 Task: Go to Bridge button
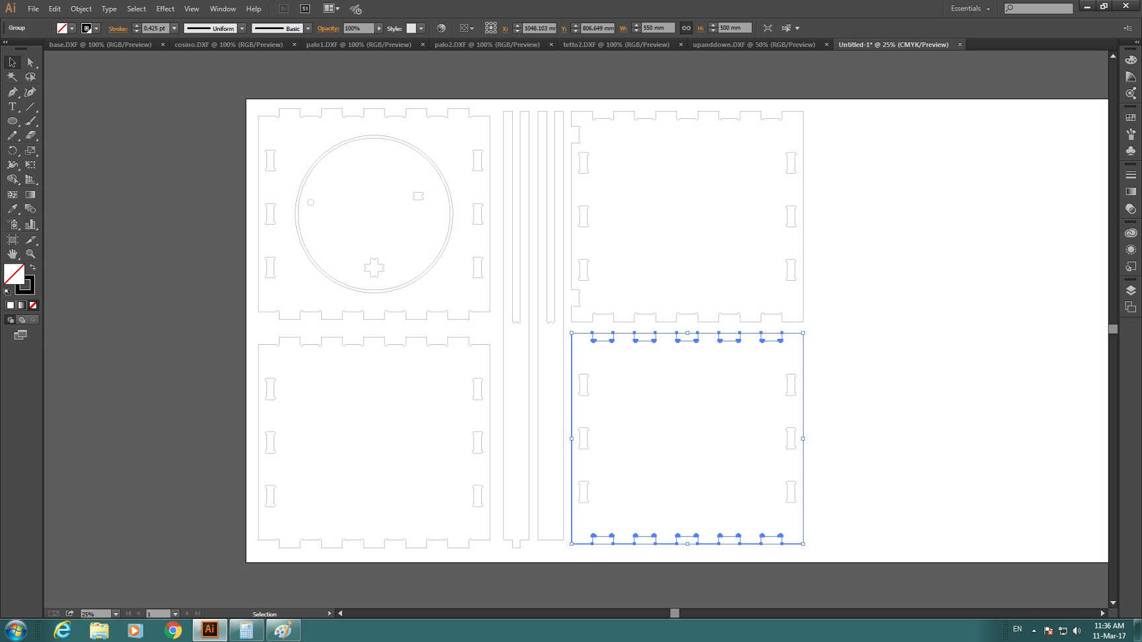pyautogui.click(x=284, y=9)
